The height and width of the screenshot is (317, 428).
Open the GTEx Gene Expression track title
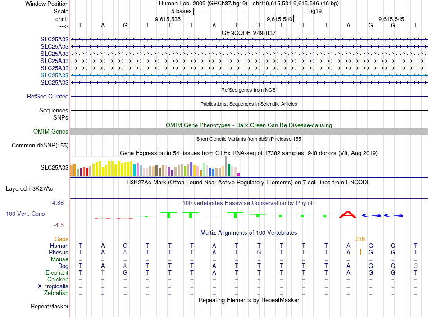coord(249,153)
